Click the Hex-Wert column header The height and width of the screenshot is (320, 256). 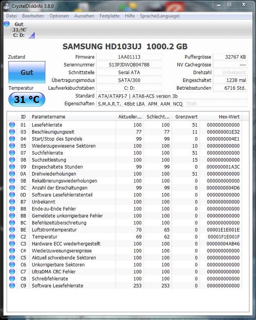click(221, 117)
